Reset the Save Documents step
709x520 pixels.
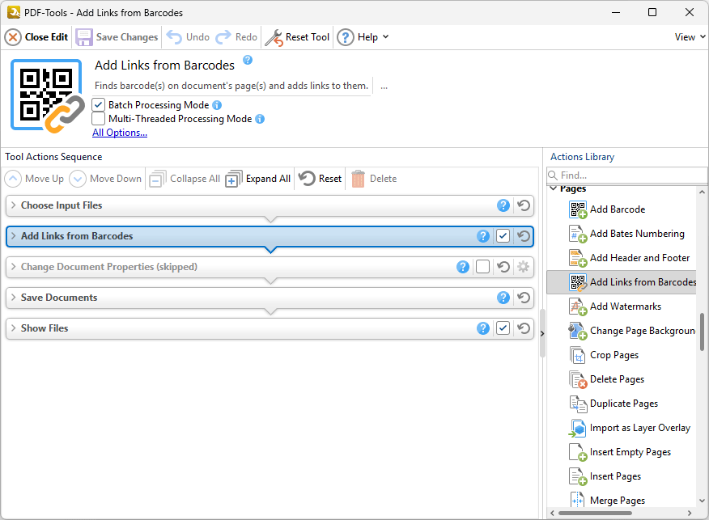pos(524,298)
